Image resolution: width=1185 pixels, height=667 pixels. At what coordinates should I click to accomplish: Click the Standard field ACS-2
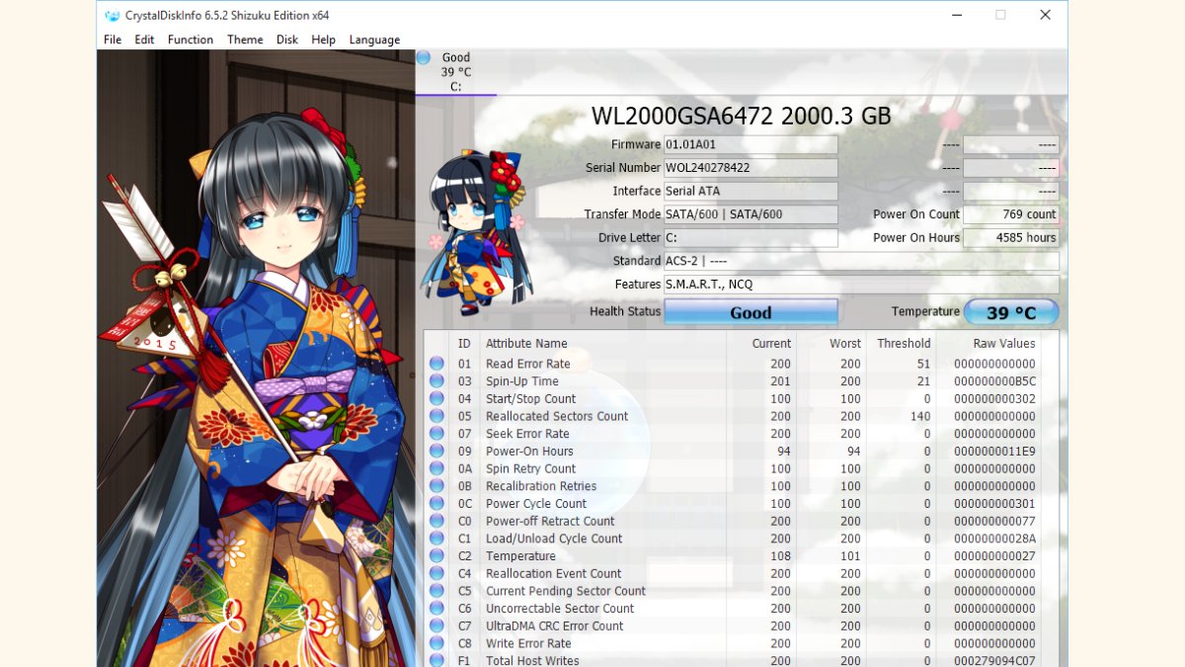coord(861,261)
